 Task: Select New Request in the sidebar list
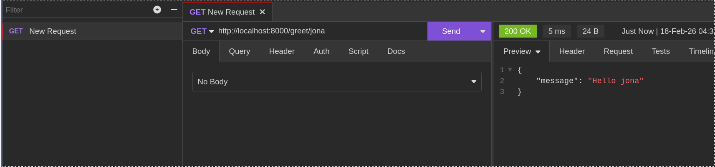(53, 31)
